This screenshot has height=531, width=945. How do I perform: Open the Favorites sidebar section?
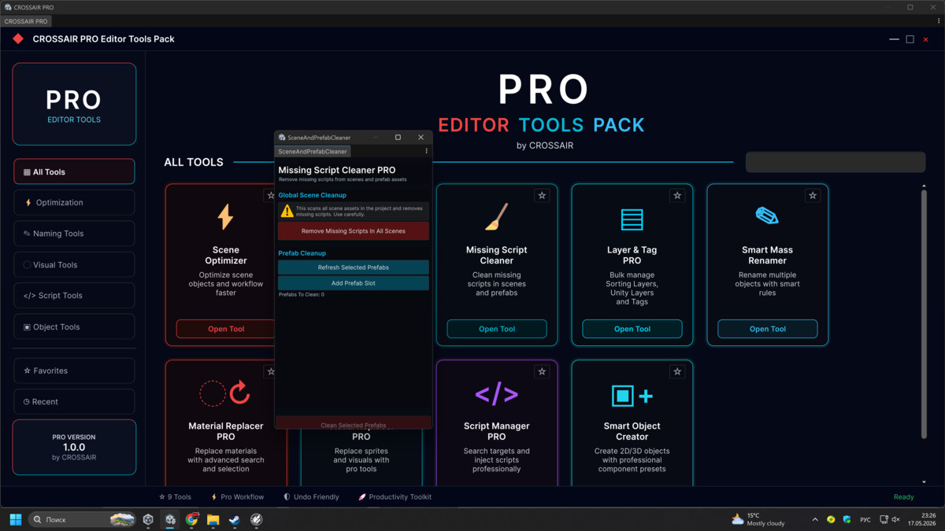click(74, 371)
